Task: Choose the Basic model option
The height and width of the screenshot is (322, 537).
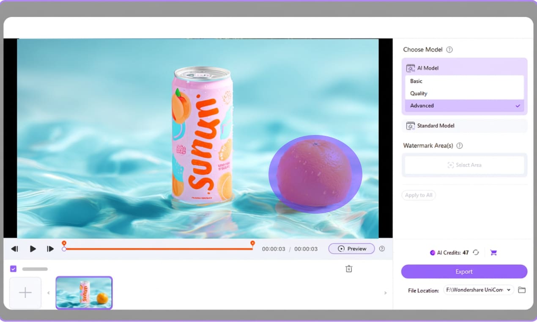Action: pyautogui.click(x=464, y=81)
